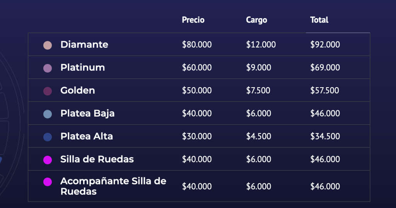Select the Golden section name

coord(78,91)
